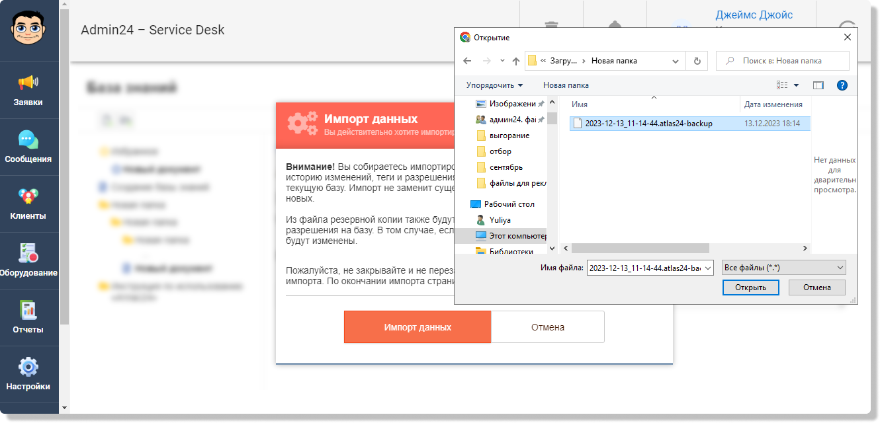Select Yuliya user folder
The height and width of the screenshot is (423, 880).
494,219
